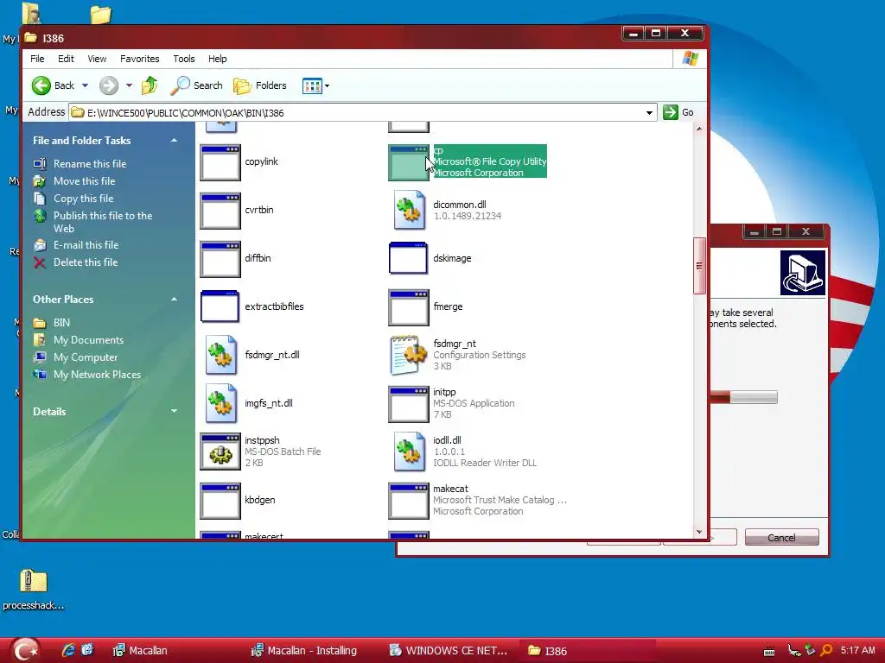Switch to the I386 taskbar button
885x663 pixels.
(x=589, y=651)
